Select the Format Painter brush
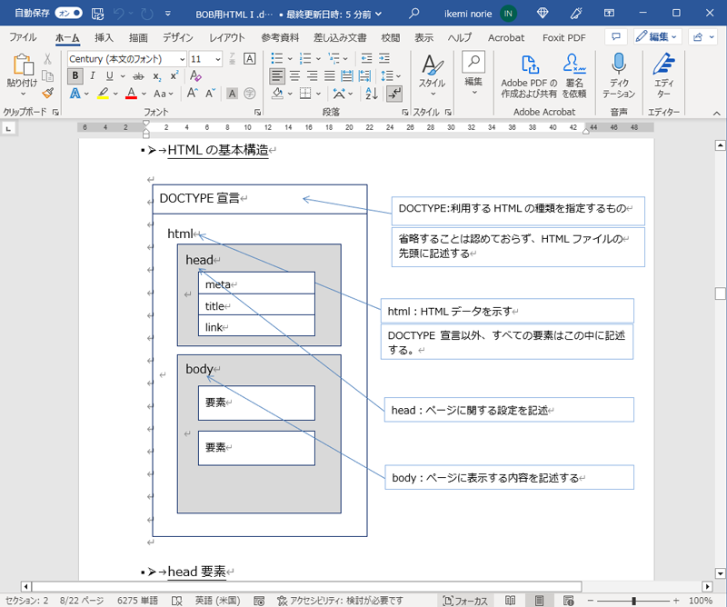Viewport: 727px width, 607px height. click(x=48, y=94)
